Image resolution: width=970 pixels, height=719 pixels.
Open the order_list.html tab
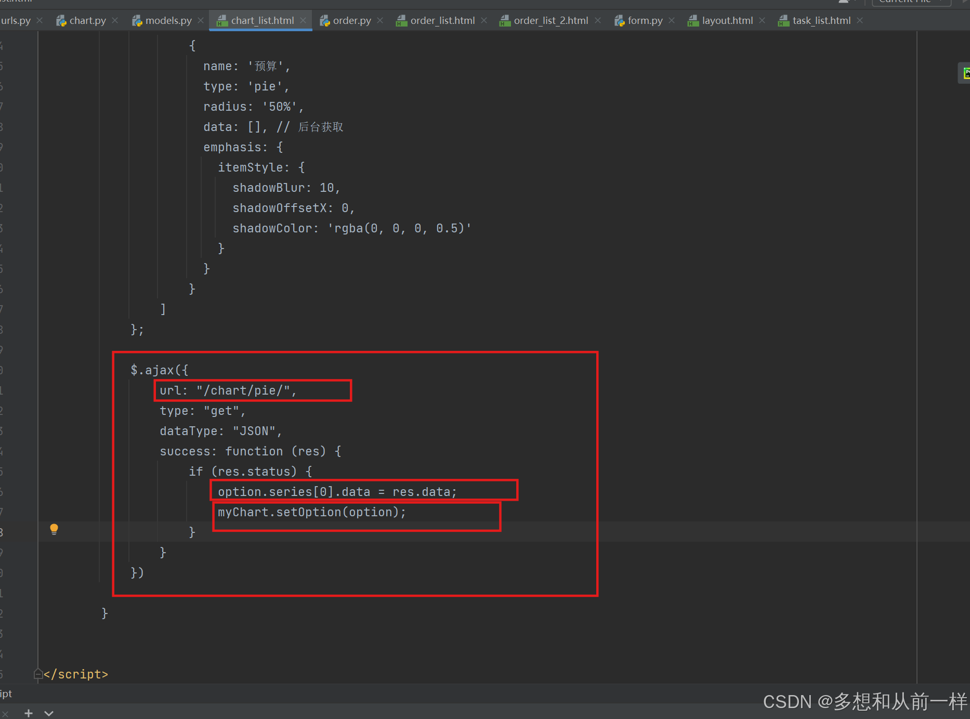coord(442,20)
